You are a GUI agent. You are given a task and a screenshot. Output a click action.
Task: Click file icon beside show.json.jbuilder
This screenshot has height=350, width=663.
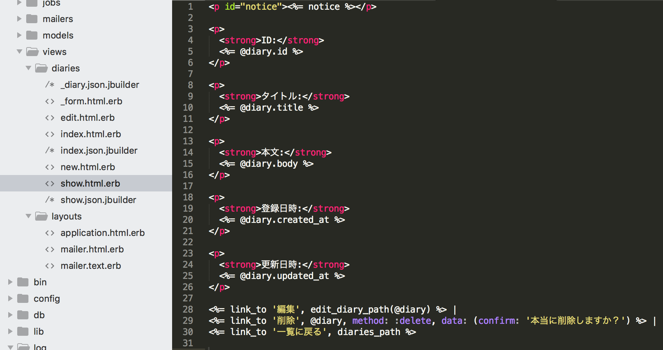pyautogui.click(x=50, y=200)
